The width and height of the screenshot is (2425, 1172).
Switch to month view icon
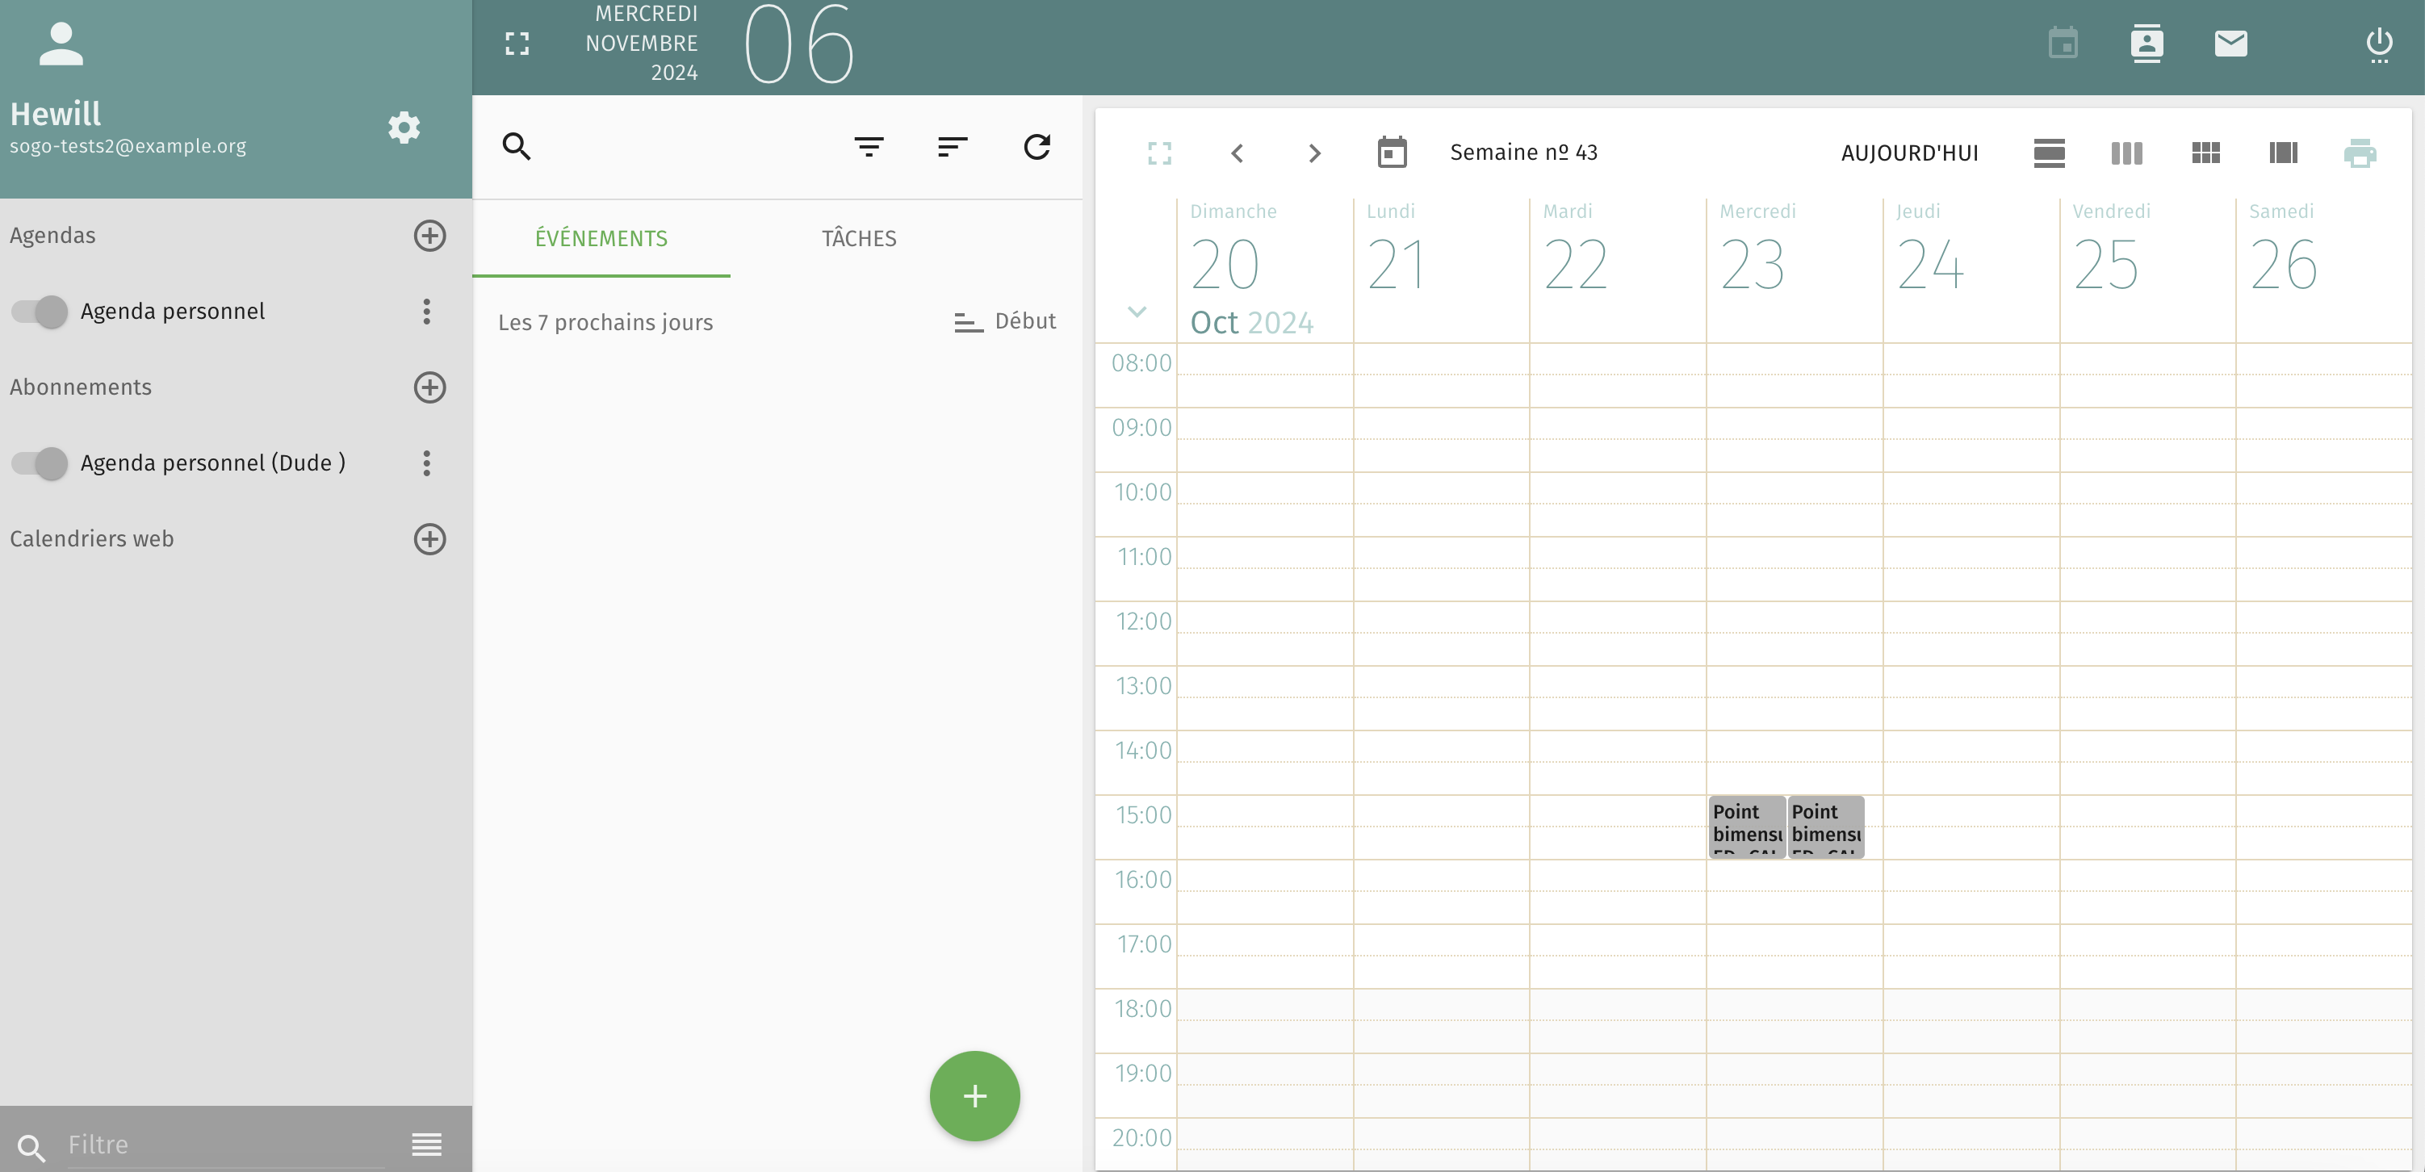pos(2205,153)
